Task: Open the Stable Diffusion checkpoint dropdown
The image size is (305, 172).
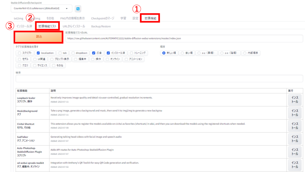Action: point(42,9)
